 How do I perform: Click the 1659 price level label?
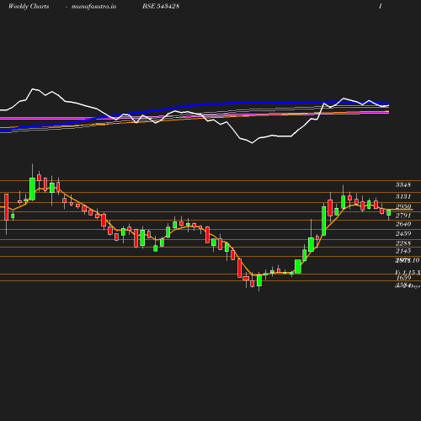(x=403, y=278)
